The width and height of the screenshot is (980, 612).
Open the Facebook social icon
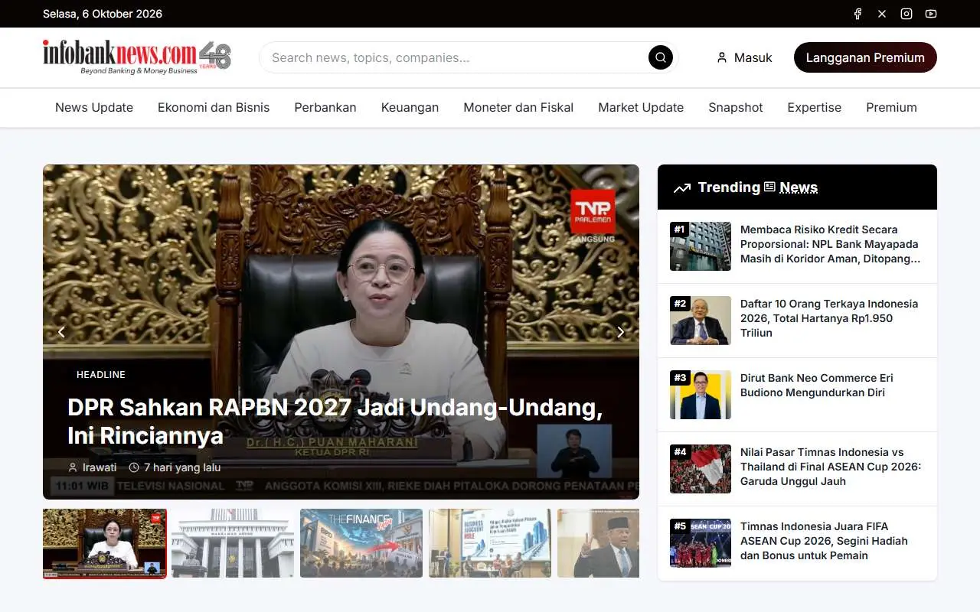tap(857, 14)
